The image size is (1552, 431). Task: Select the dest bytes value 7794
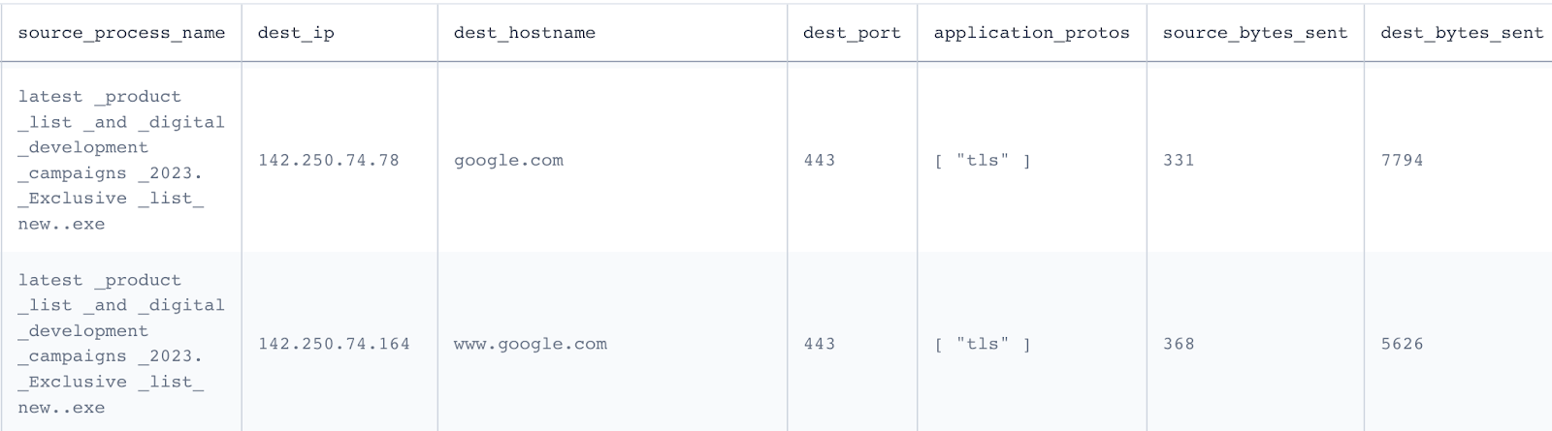point(1402,161)
